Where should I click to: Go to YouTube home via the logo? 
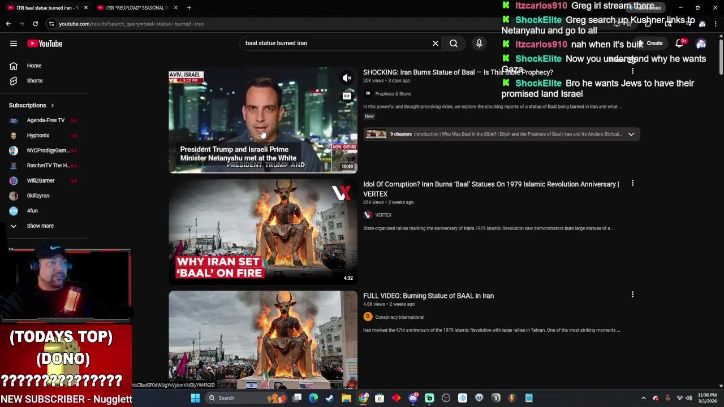click(x=45, y=44)
